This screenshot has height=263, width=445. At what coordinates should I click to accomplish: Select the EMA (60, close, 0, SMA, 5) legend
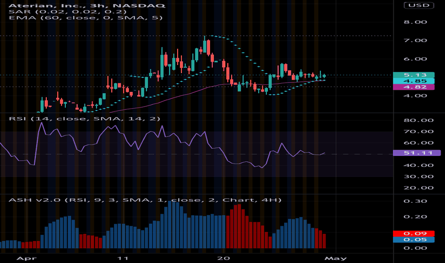coord(86,18)
